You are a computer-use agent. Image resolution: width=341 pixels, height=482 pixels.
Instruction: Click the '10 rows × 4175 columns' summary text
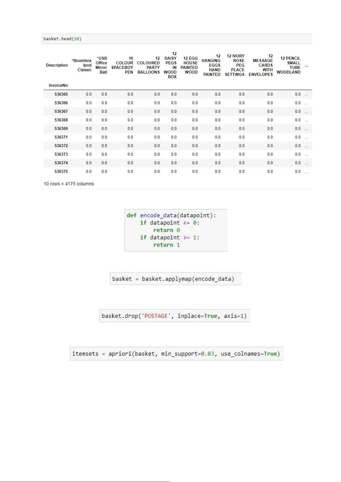tap(69, 184)
